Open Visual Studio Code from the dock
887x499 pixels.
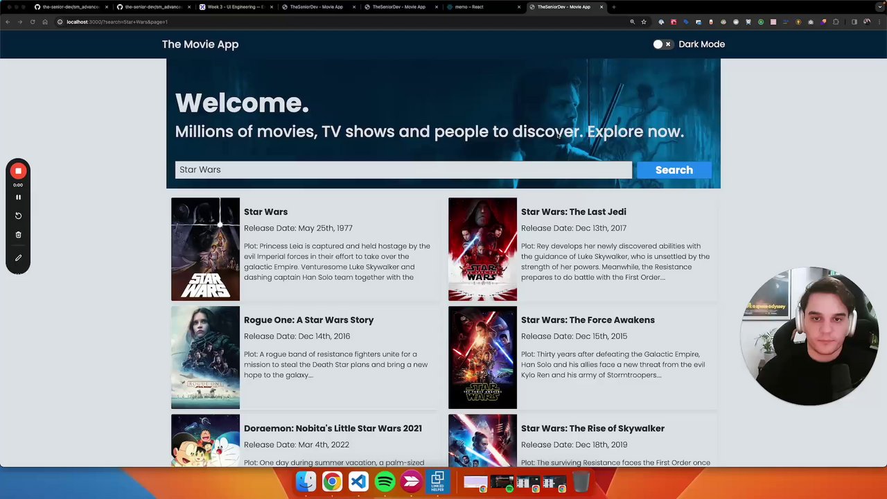point(358,481)
